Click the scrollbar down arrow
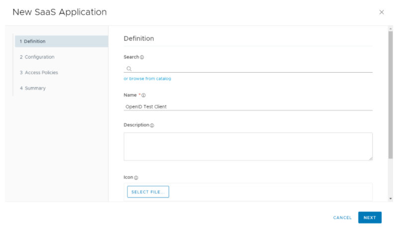Viewport: 403px width, 233px height. click(390, 199)
